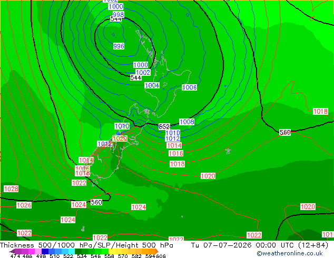The height and width of the screenshot is (258, 334).
Task: Click the (12+84) forecast hour text
Action: click(313, 245)
